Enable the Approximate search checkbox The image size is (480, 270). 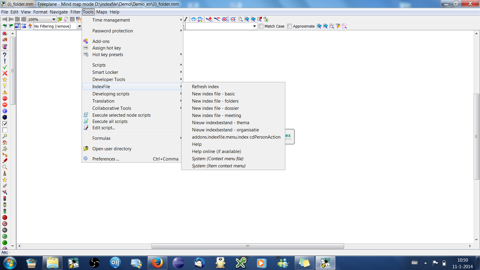[289, 26]
